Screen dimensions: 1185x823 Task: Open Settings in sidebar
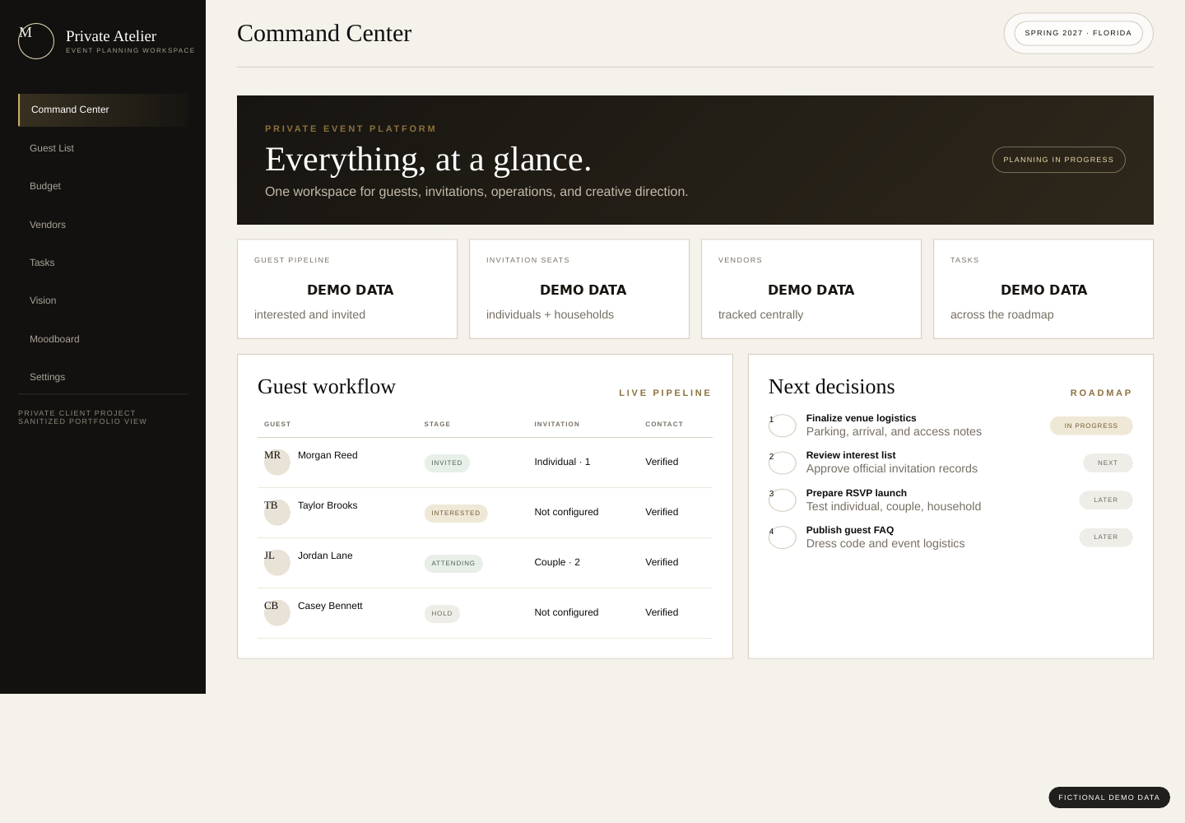[x=103, y=377]
